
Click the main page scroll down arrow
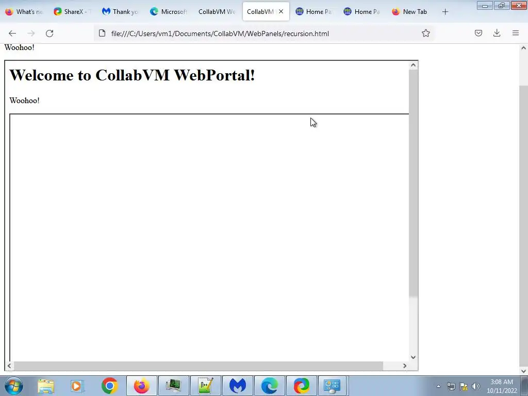(x=523, y=371)
